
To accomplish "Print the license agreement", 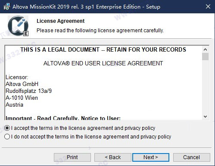I will [x=72, y=157].
